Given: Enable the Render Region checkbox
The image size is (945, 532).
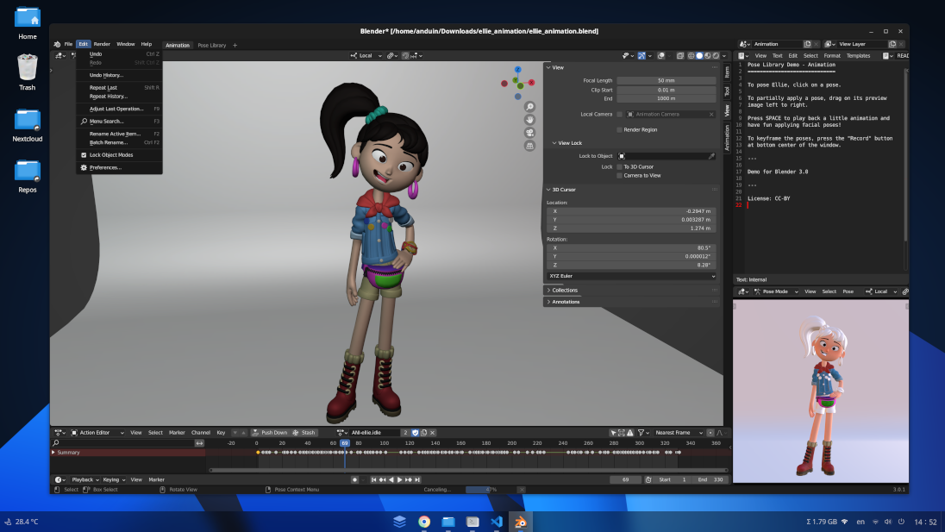Looking at the screenshot, I should (619, 129).
